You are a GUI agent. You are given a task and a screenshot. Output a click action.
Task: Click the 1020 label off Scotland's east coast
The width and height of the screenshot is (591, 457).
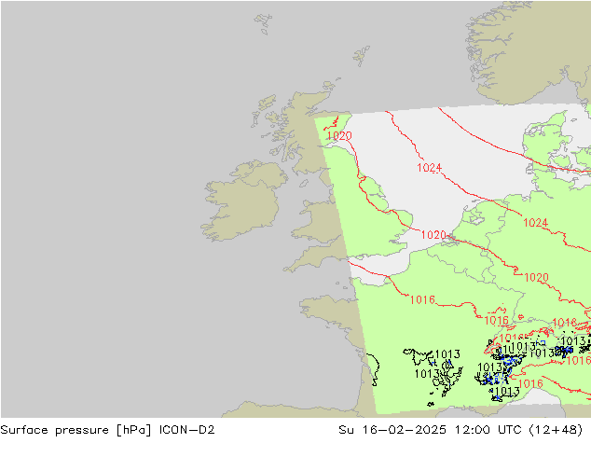(x=339, y=136)
